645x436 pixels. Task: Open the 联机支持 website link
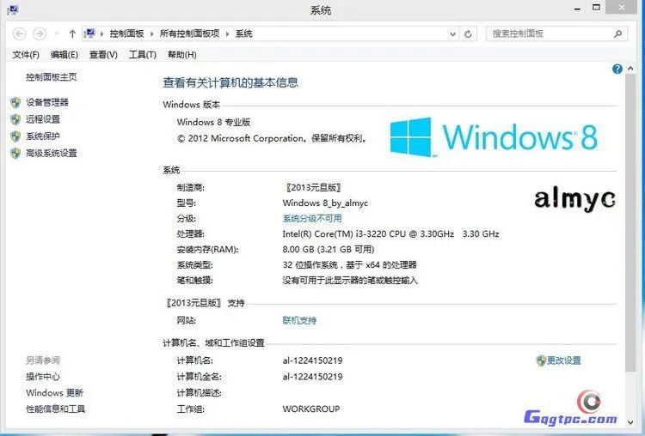tap(299, 320)
